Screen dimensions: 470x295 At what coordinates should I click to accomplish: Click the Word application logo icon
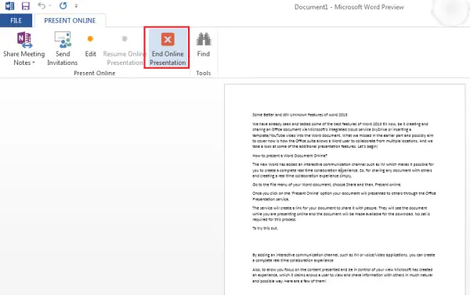(9, 6)
